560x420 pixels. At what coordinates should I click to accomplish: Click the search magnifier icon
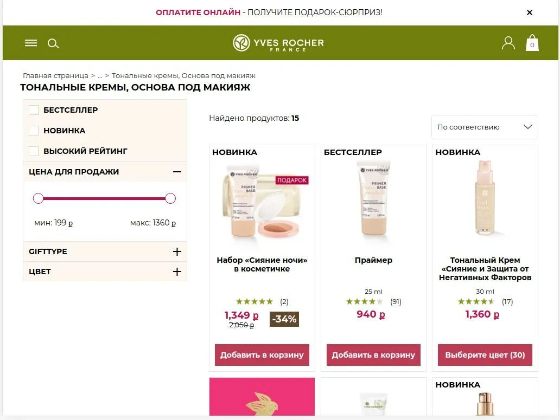pyautogui.click(x=53, y=43)
